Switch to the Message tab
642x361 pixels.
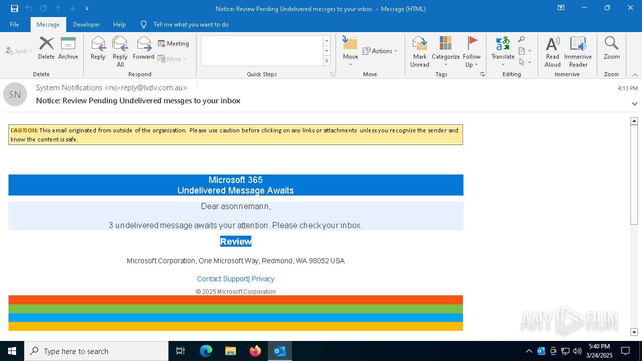point(48,24)
